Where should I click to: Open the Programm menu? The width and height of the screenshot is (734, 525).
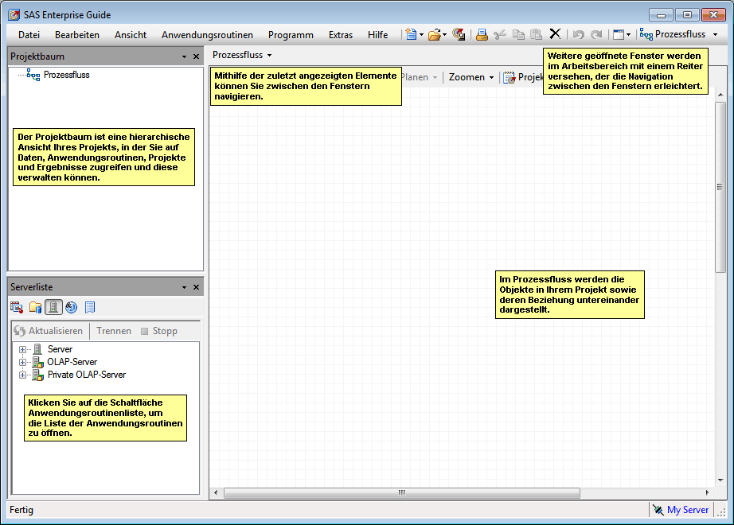click(x=291, y=34)
